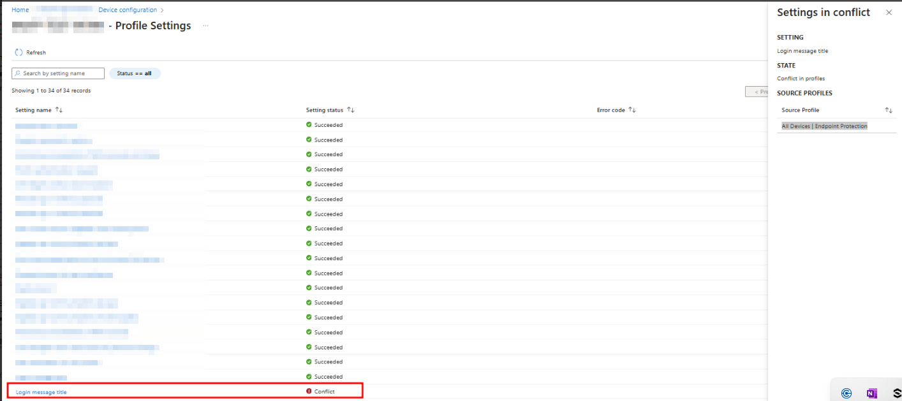Close the Settings in conflict panel

point(889,13)
